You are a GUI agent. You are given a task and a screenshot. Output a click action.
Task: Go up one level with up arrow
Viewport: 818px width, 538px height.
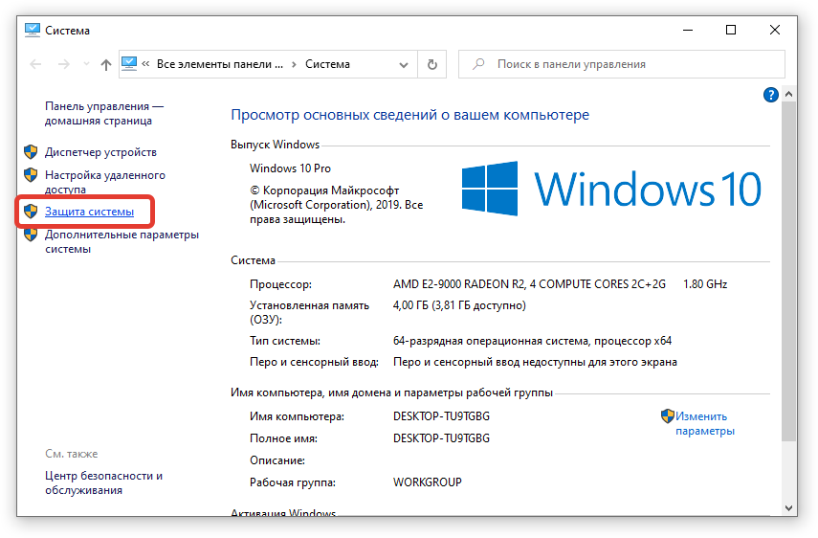coord(105,65)
